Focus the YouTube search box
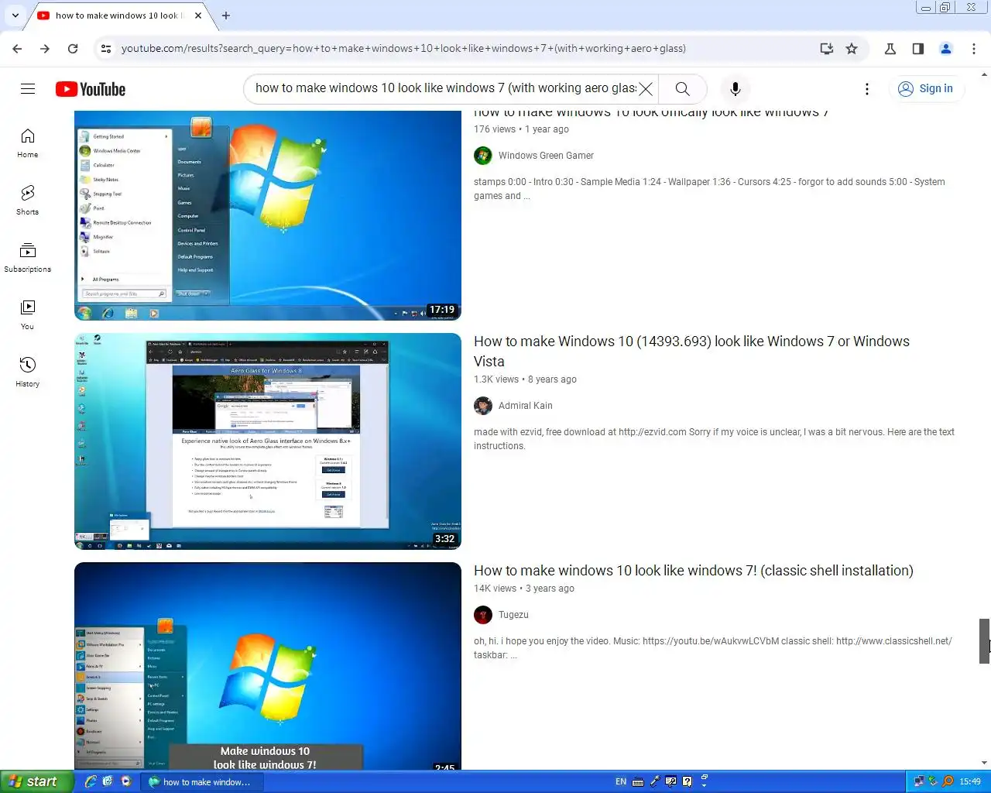Screen dimensions: 991x793 (445, 88)
